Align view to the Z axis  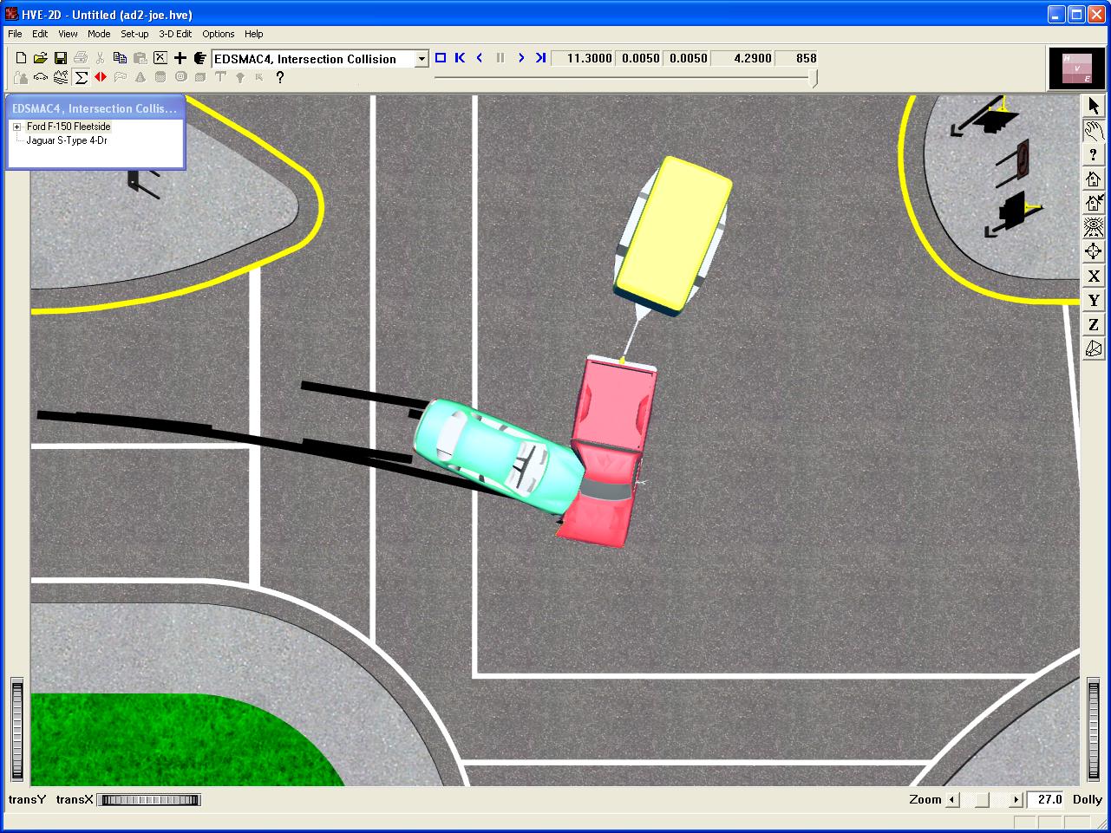point(1094,325)
